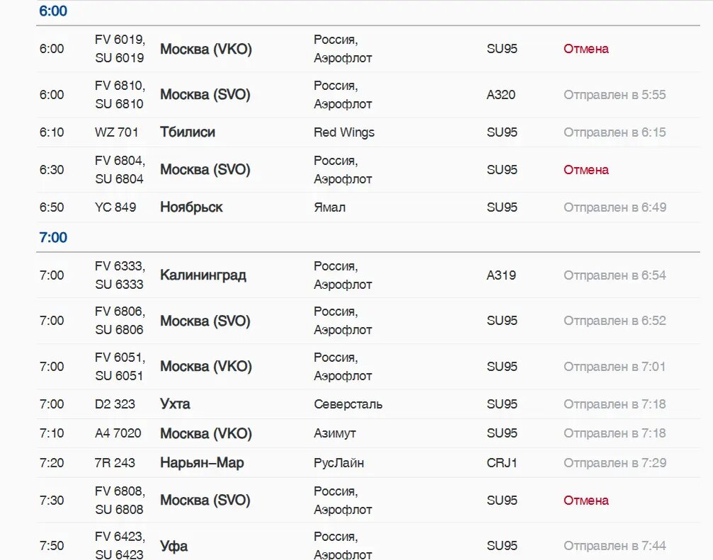Click the РусЛайн airline name
The height and width of the screenshot is (560, 713).
[339, 463]
